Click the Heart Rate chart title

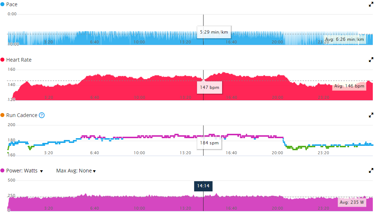click(x=19, y=60)
